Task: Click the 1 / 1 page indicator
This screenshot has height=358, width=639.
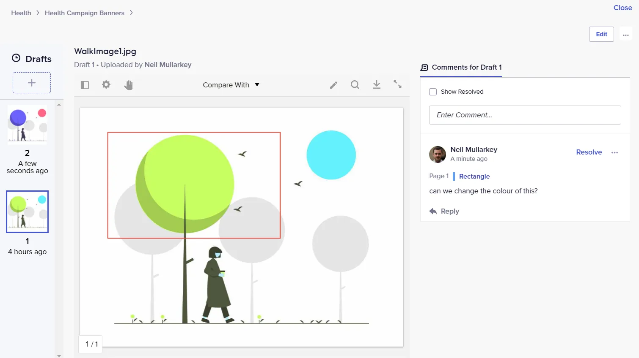Action: point(91,344)
